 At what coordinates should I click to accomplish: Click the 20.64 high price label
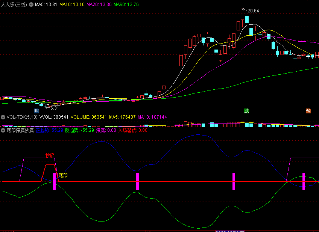pos(253,11)
